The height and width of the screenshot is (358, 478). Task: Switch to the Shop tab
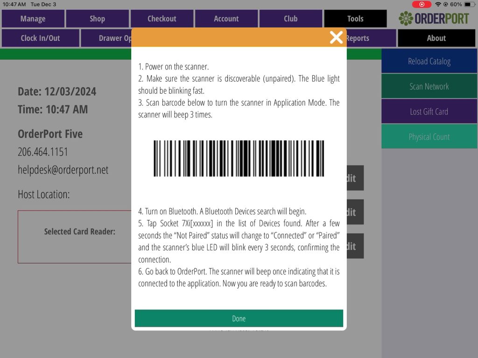coord(97,19)
